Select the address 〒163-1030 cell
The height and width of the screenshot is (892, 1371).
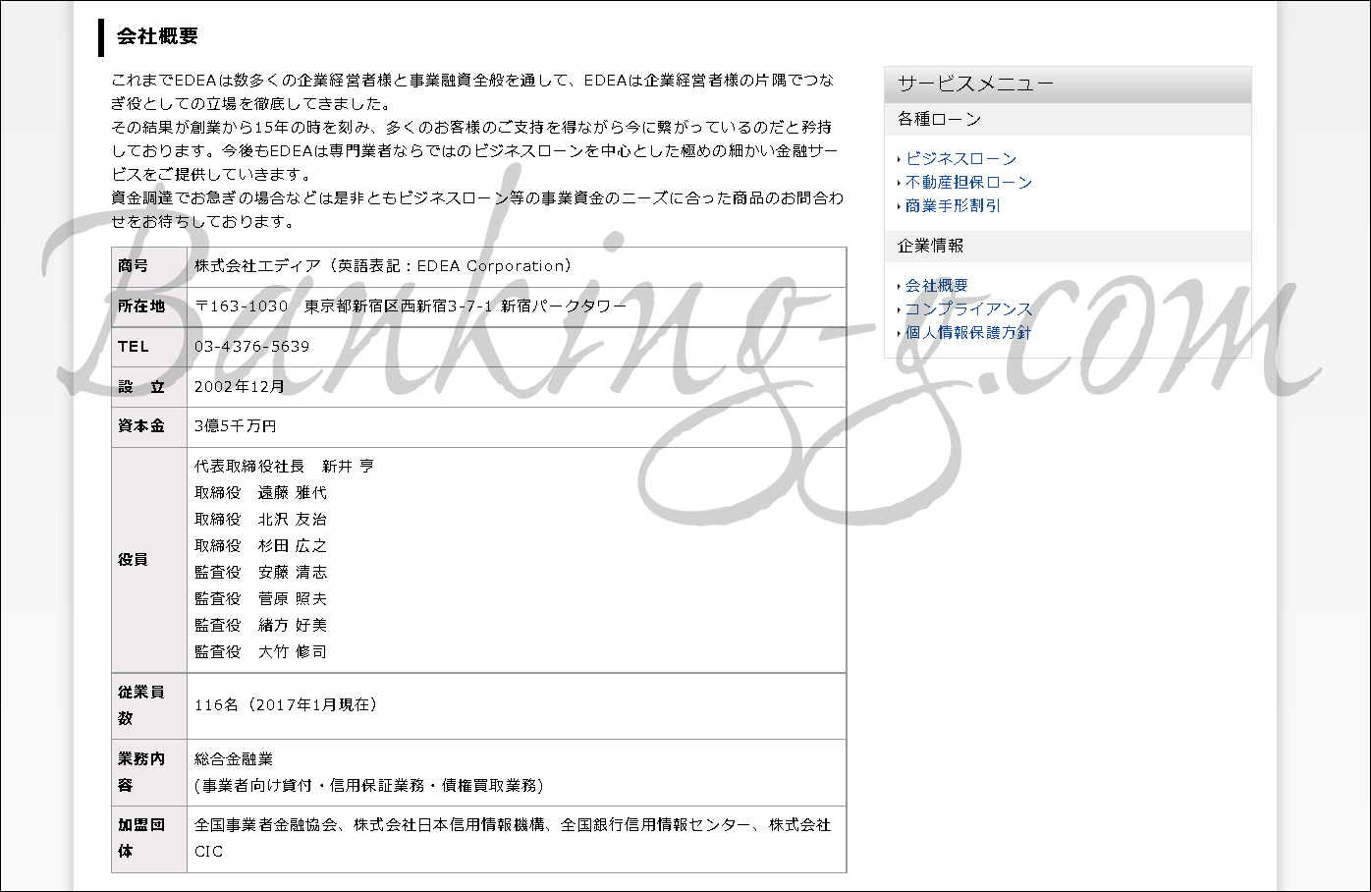517,307
